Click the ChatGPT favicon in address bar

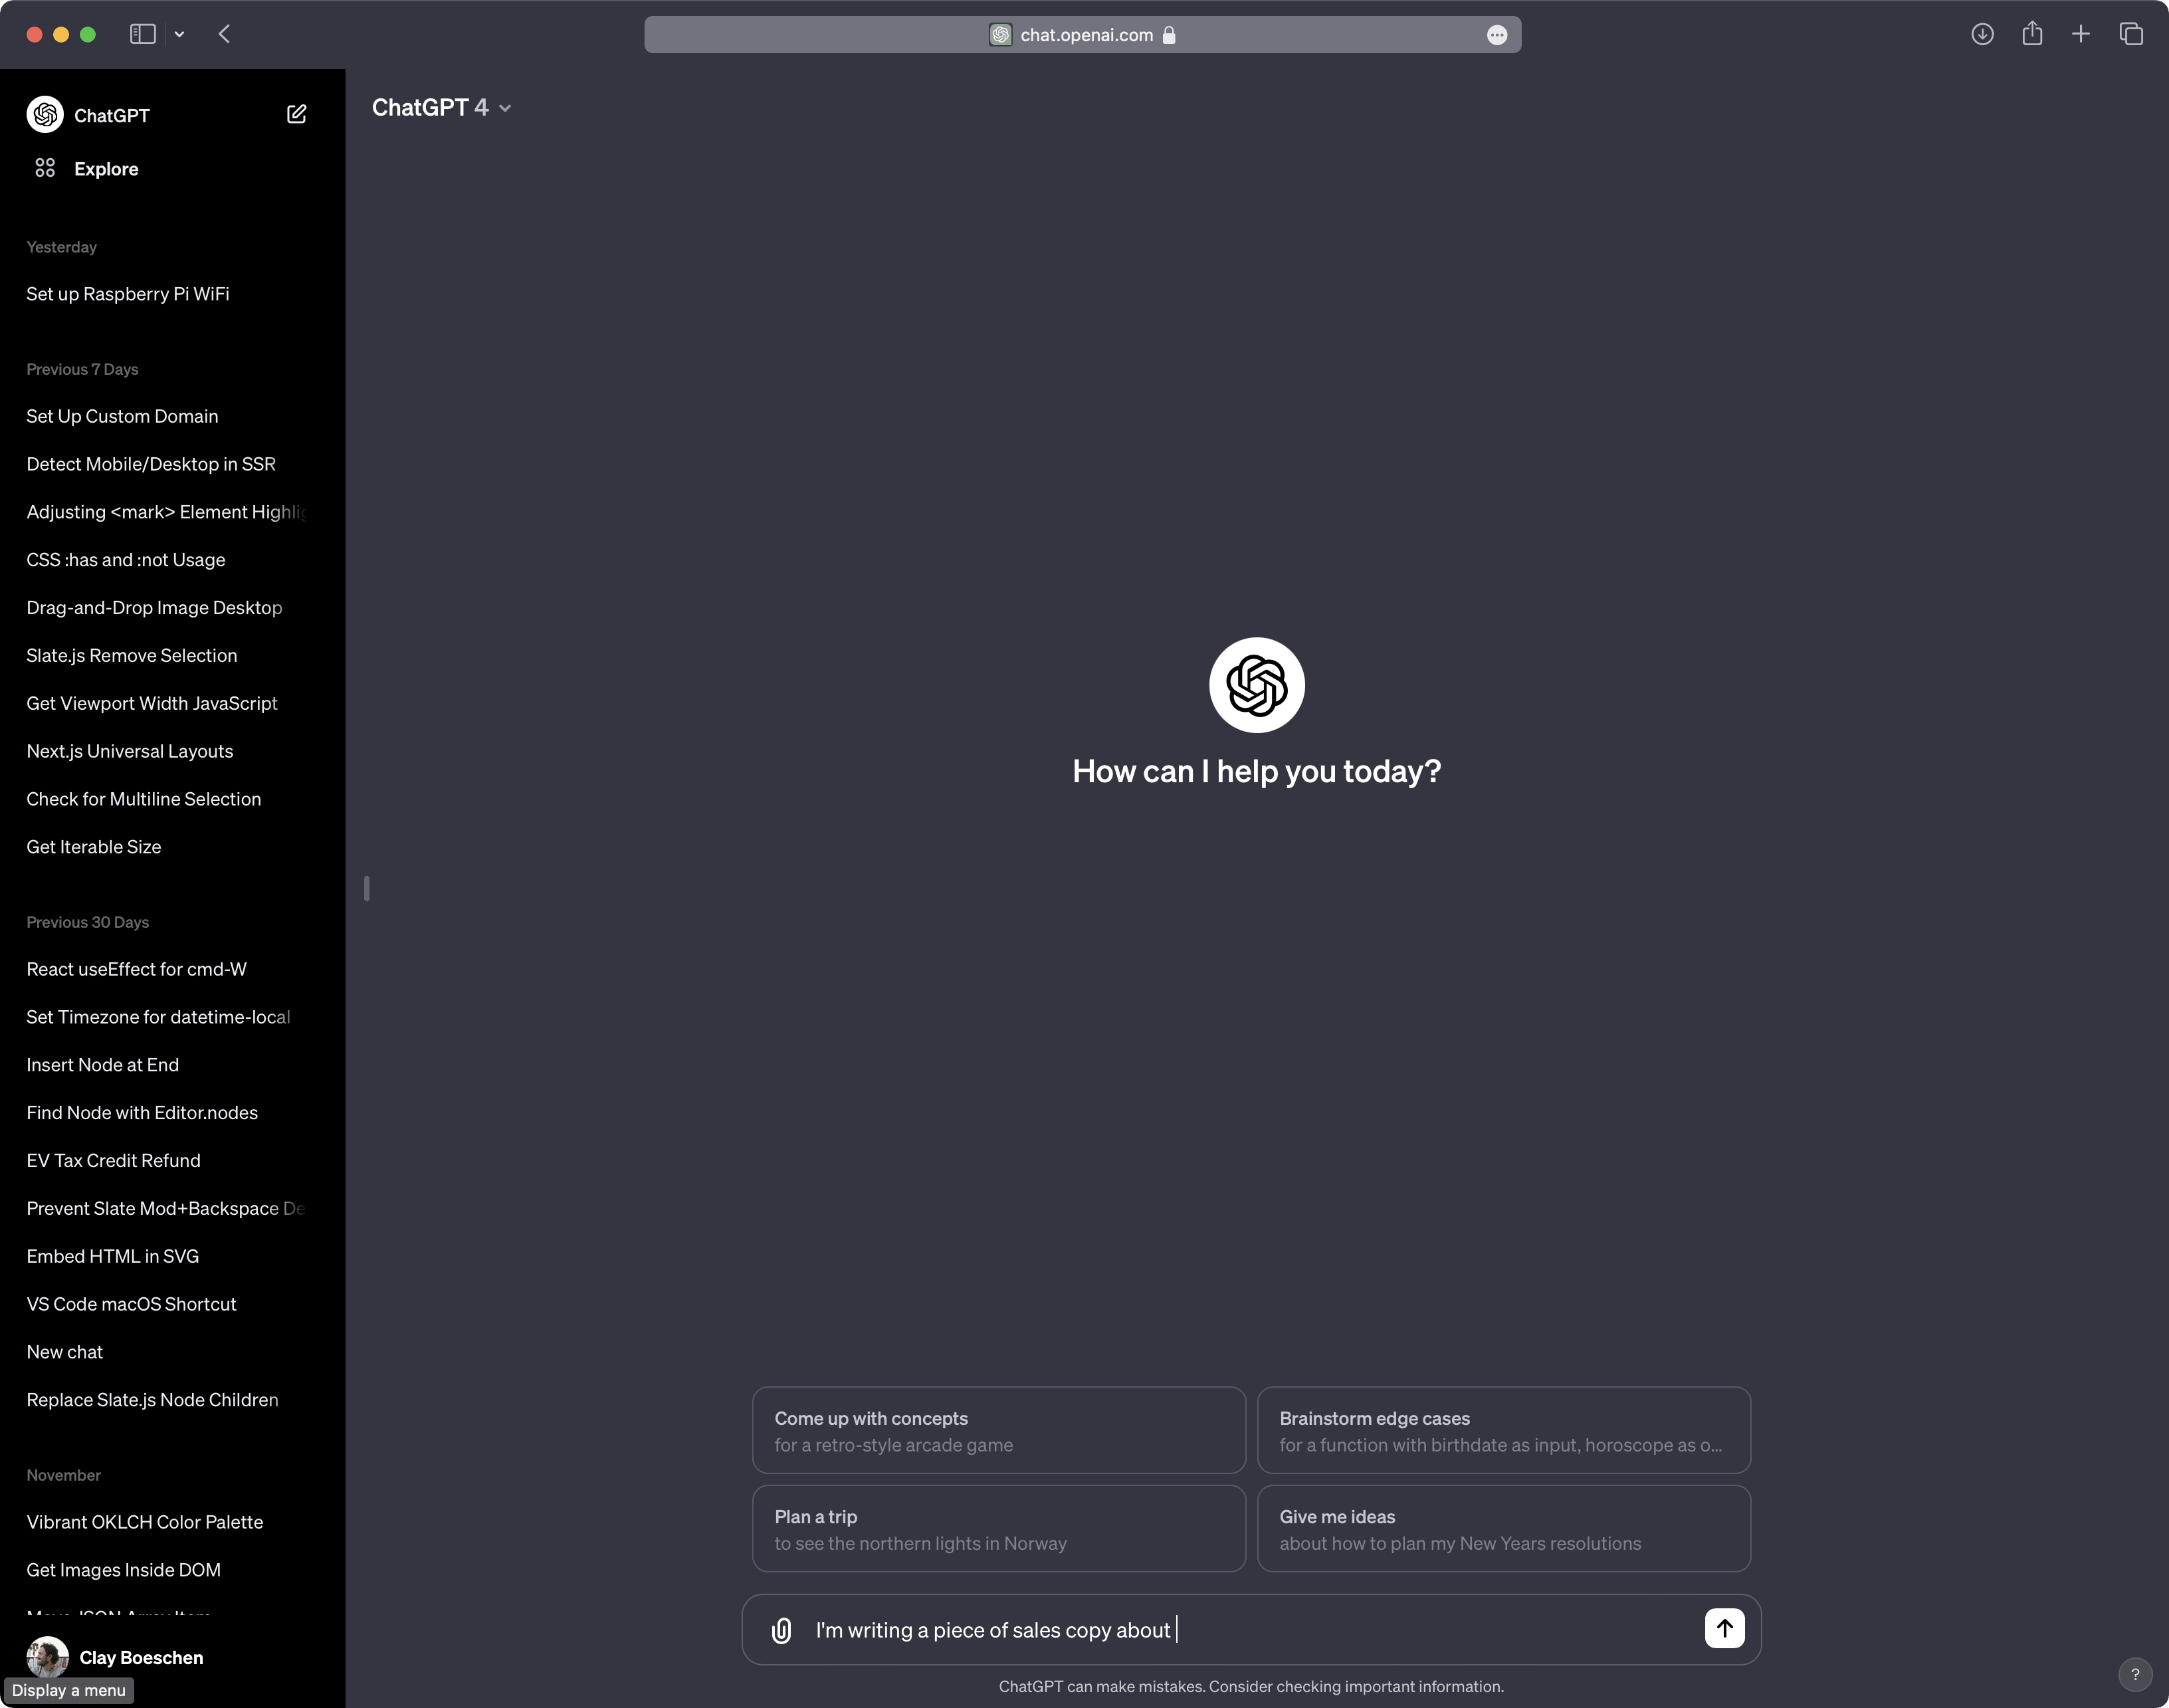coord(1000,35)
